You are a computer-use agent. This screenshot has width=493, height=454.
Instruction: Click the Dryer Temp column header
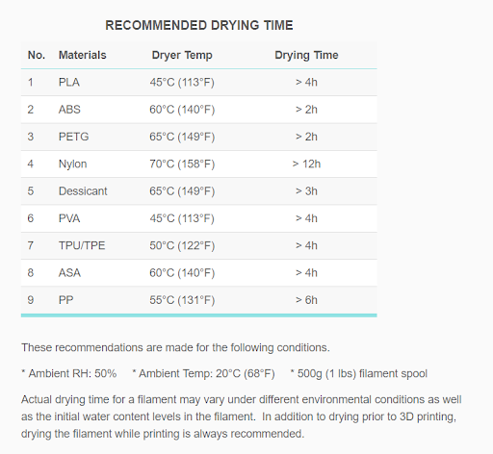tap(182, 55)
